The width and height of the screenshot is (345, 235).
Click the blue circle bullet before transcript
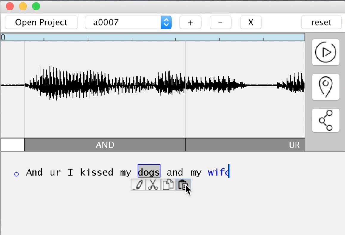16,174
